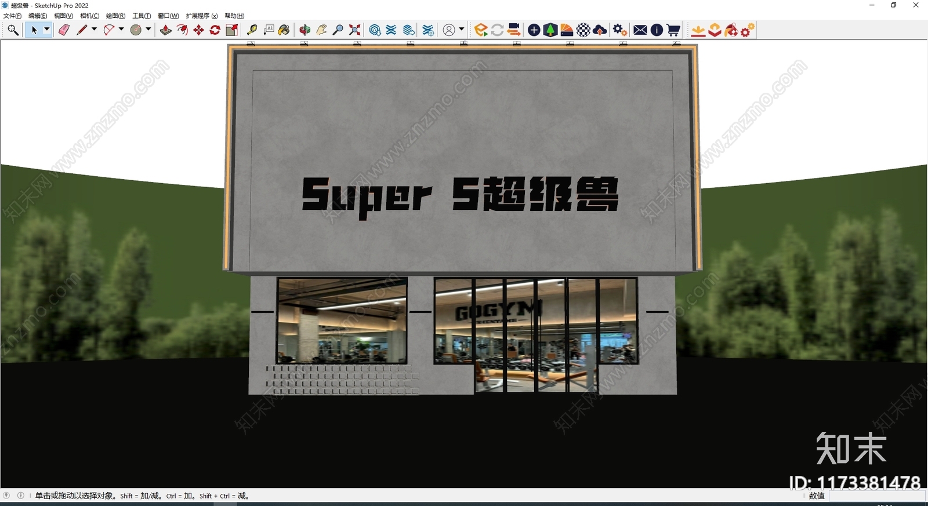Activate the Select arrow tool
The image size is (928, 506).
click(34, 30)
